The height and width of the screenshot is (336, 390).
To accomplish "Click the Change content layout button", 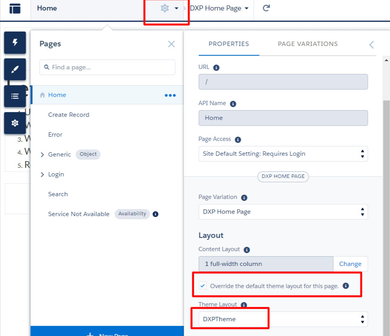I will (x=350, y=264).
